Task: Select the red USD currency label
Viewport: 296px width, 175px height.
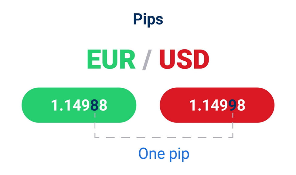Action: coord(184,60)
